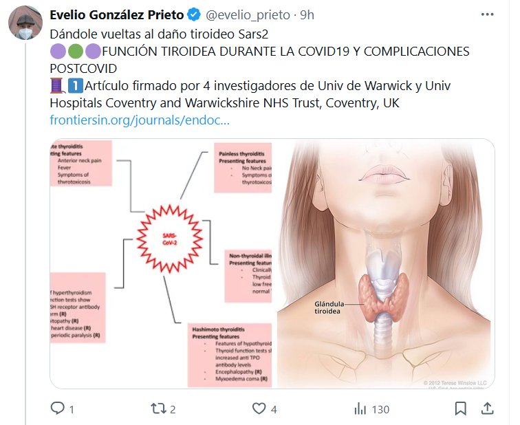Share tweet via upload arrow icon
The height and width of the screenshot is (425, 520).
click(487, 408)
